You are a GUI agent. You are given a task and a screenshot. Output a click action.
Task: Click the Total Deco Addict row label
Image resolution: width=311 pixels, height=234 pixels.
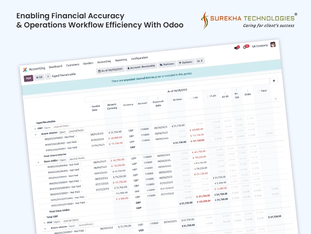coord(59,211)
